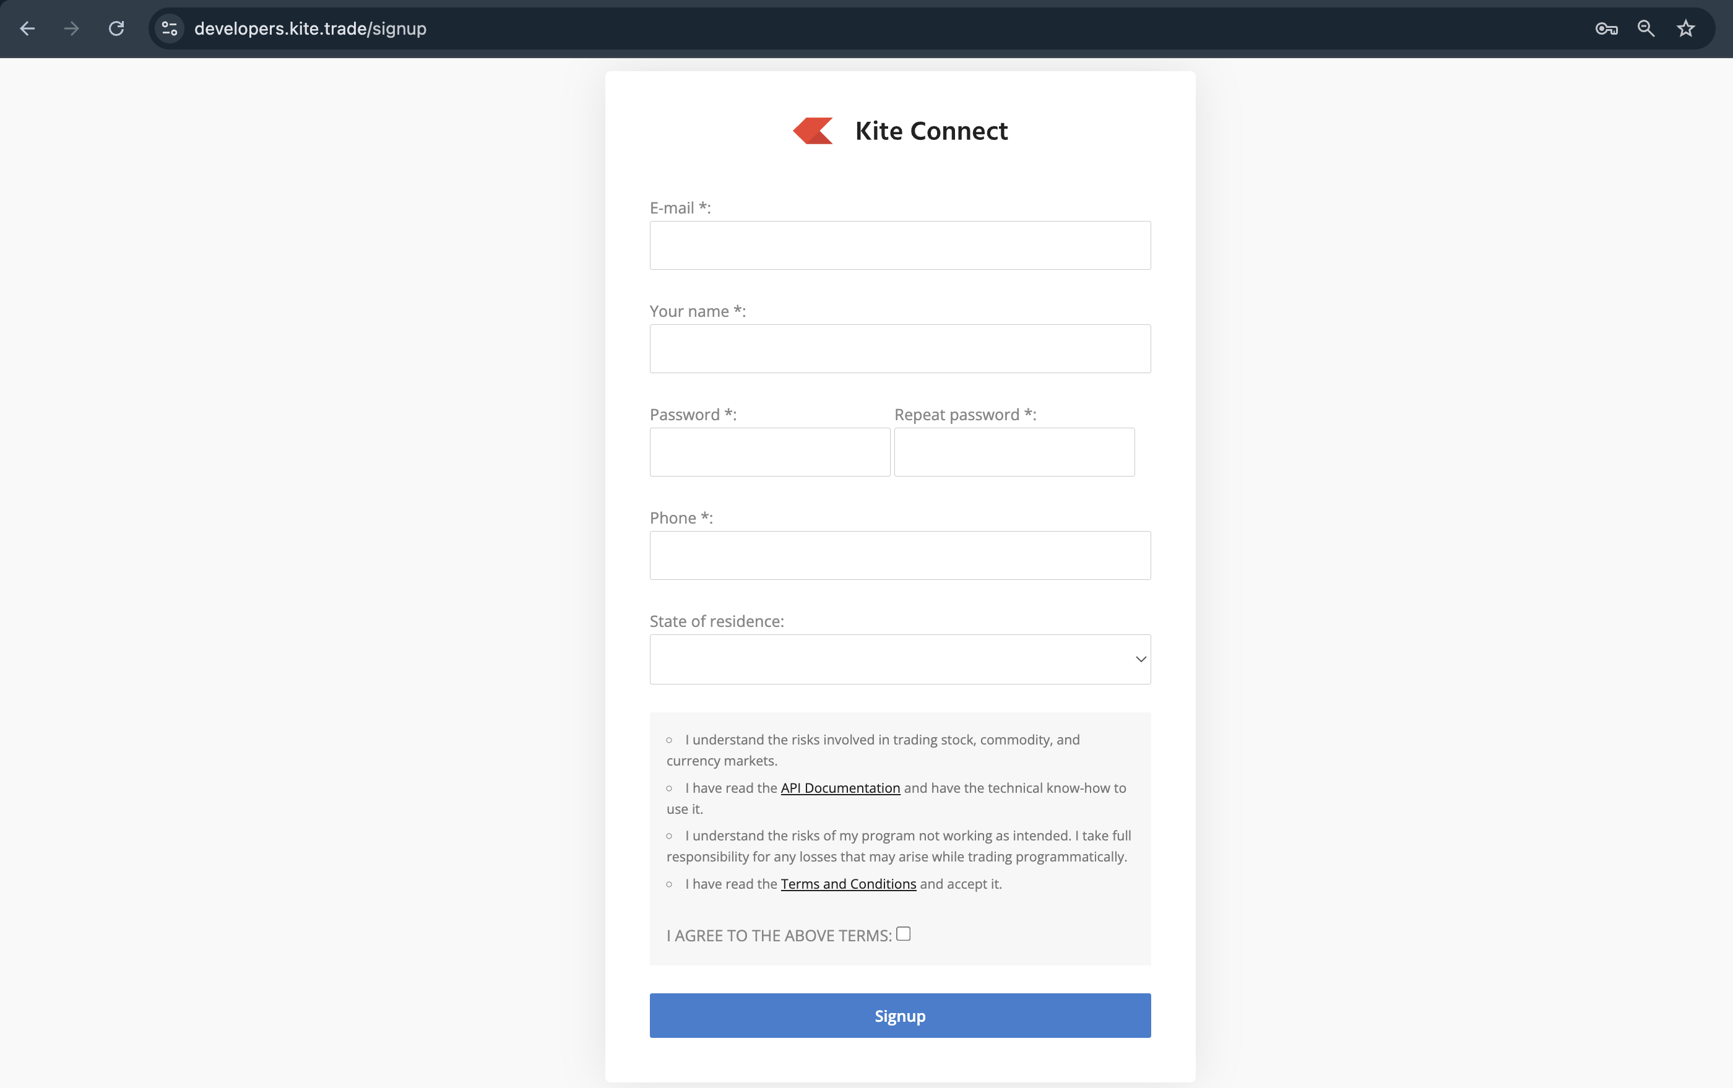Submit with the Signup button
Viewport: 1733px width, 1088px height.
pyautogui.click(x=901, y=1016)
